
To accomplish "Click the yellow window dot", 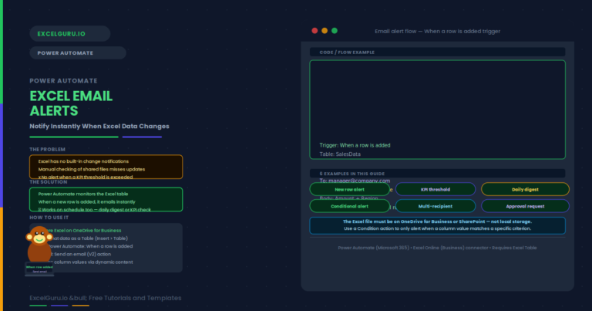I will 325,31.
